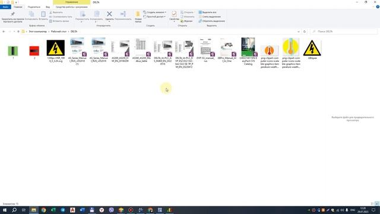
Task: Open AutoCAD red A taskbar icon
Action: [x=72, y=210]
